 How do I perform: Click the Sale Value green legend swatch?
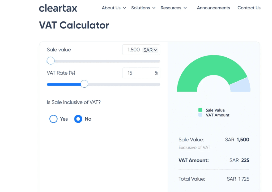(200, 110)
